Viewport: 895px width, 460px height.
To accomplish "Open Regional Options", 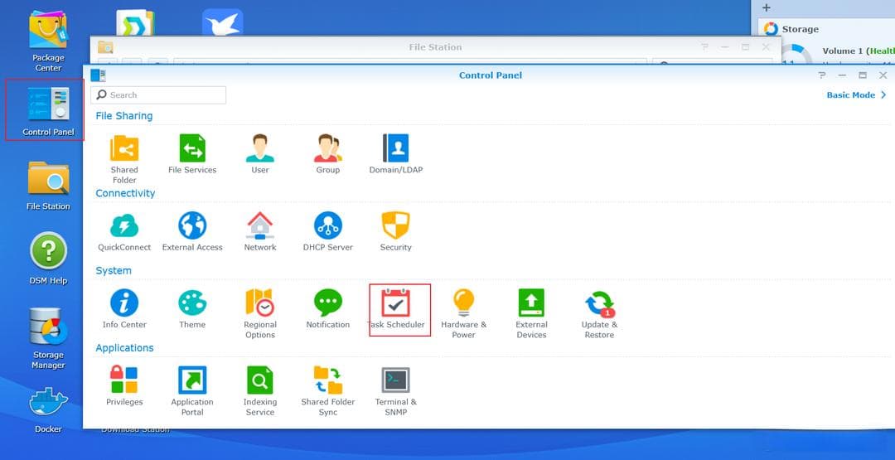I will point(259,313).
